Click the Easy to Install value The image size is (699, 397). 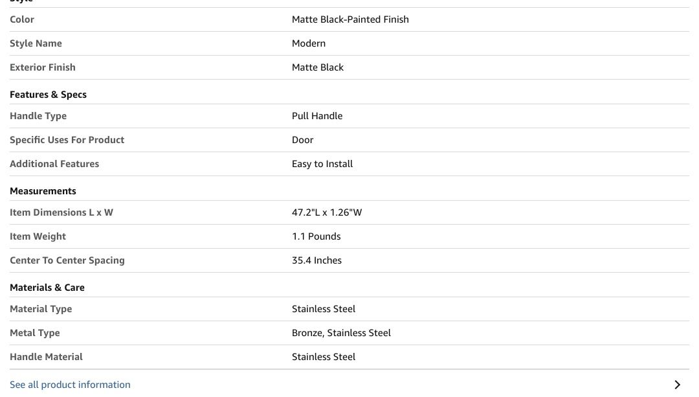point(322,164)
